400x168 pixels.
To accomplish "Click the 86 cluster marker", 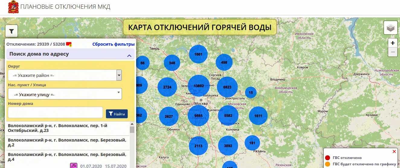I will 142,63.
